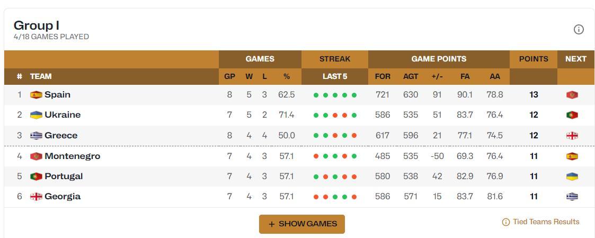Click Spain flag in Montenegro's NEXT column
Screen dimensions: 595x238
[x=572, y=156]
